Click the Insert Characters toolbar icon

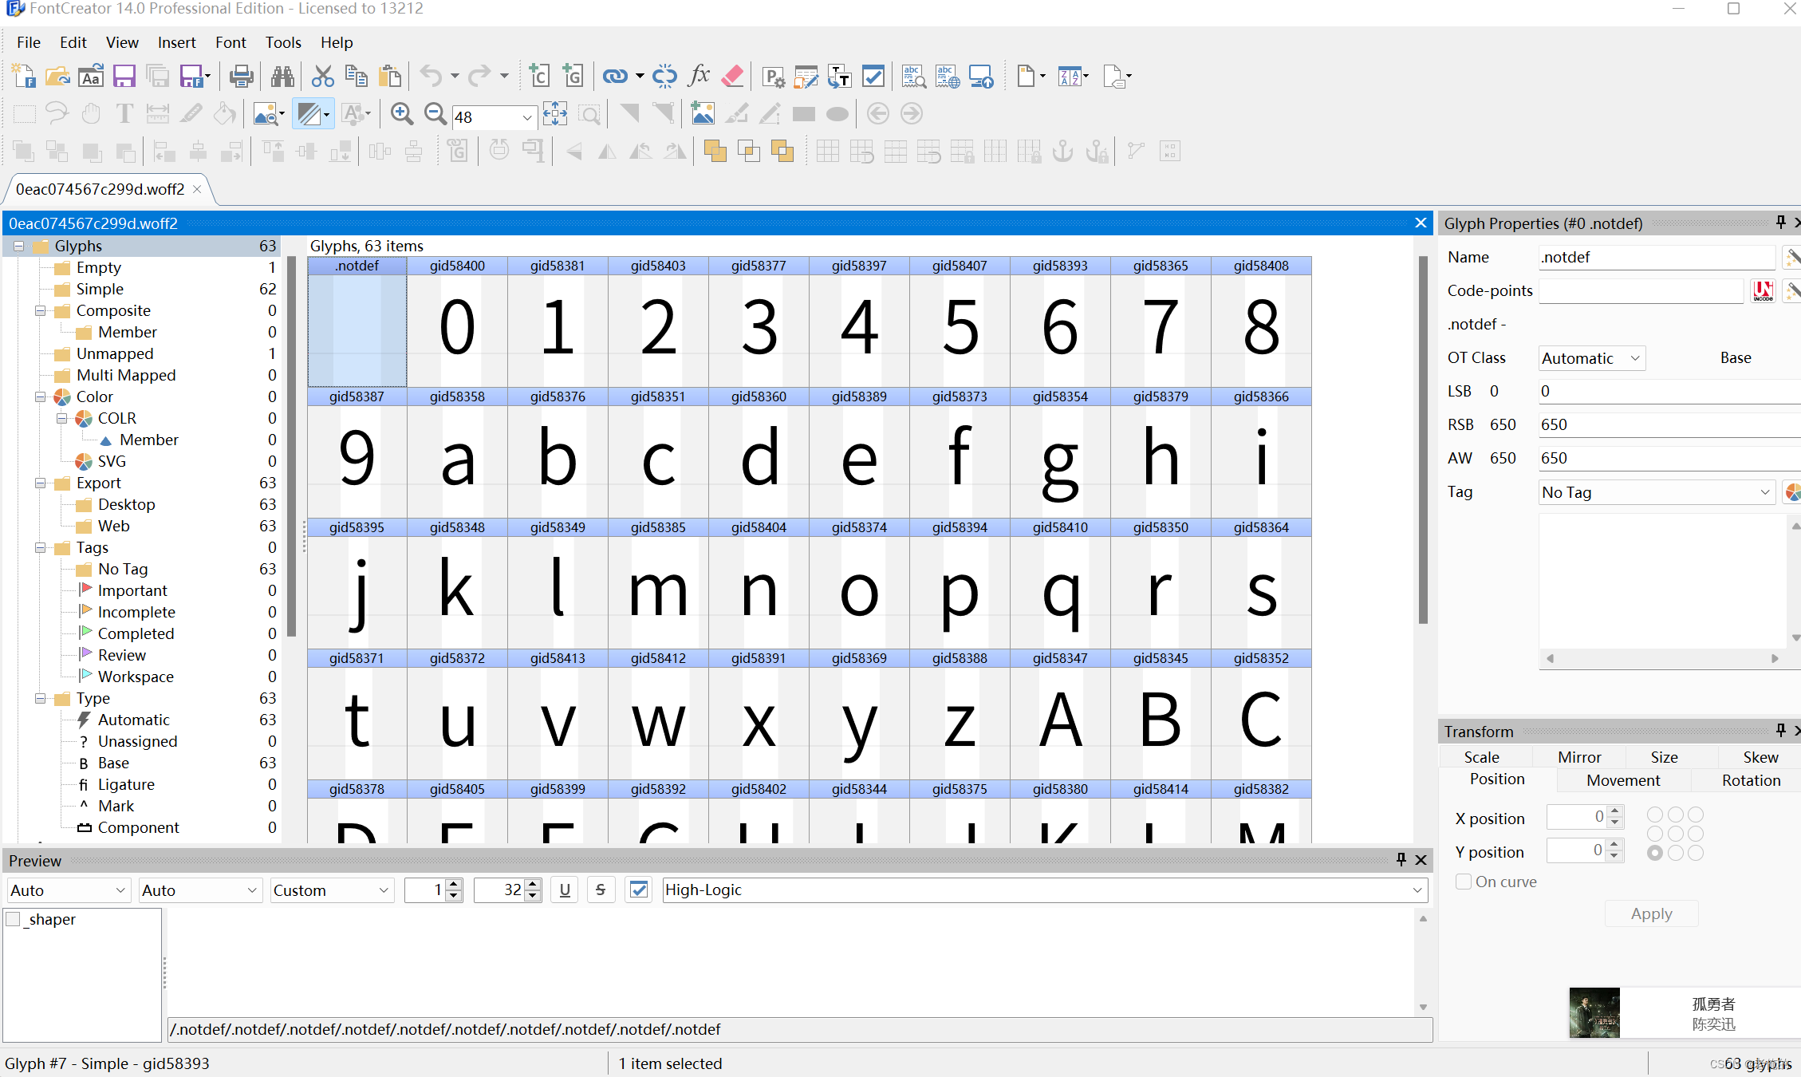pos(538,76)
